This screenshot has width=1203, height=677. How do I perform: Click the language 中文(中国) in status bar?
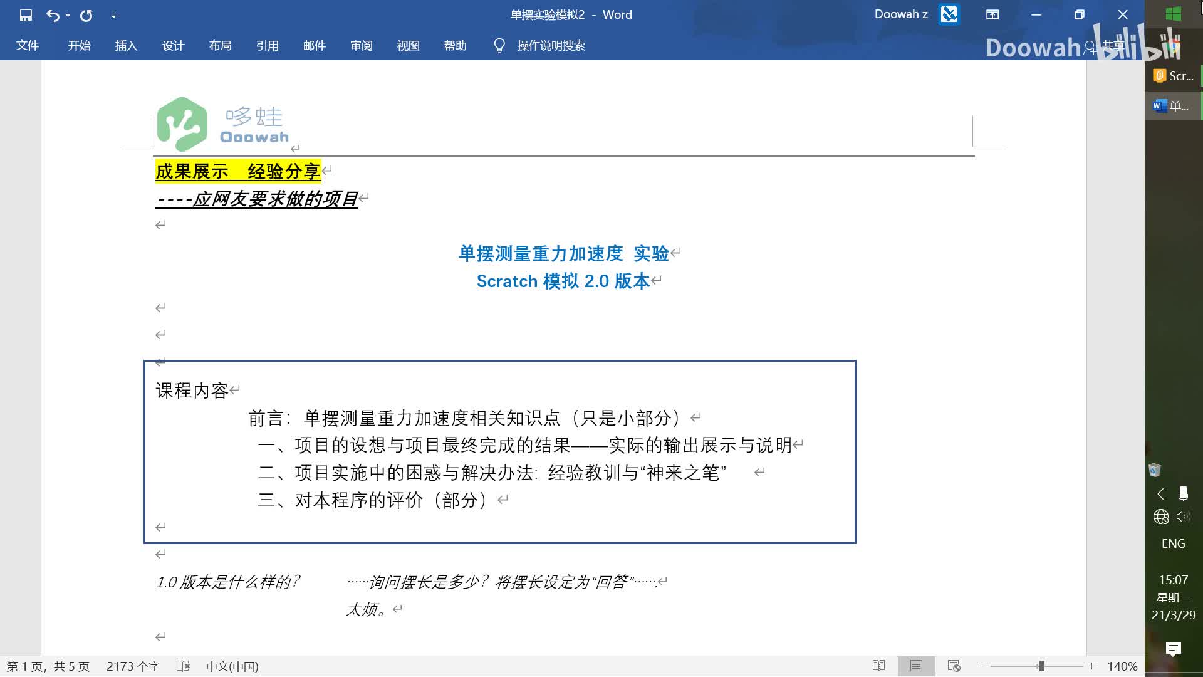[x=232, y=666]
